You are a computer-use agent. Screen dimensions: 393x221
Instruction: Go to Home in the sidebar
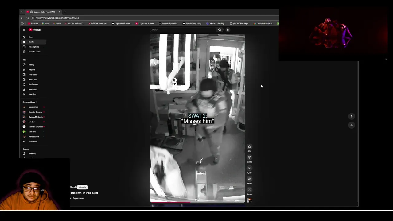click(34, 37)
